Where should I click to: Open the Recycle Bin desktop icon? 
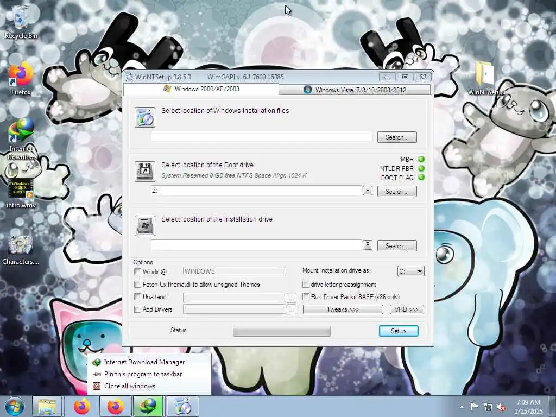pos(21,22)
